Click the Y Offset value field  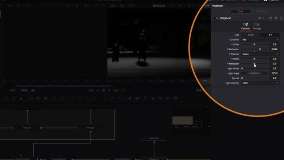click(x=274, y=59)
